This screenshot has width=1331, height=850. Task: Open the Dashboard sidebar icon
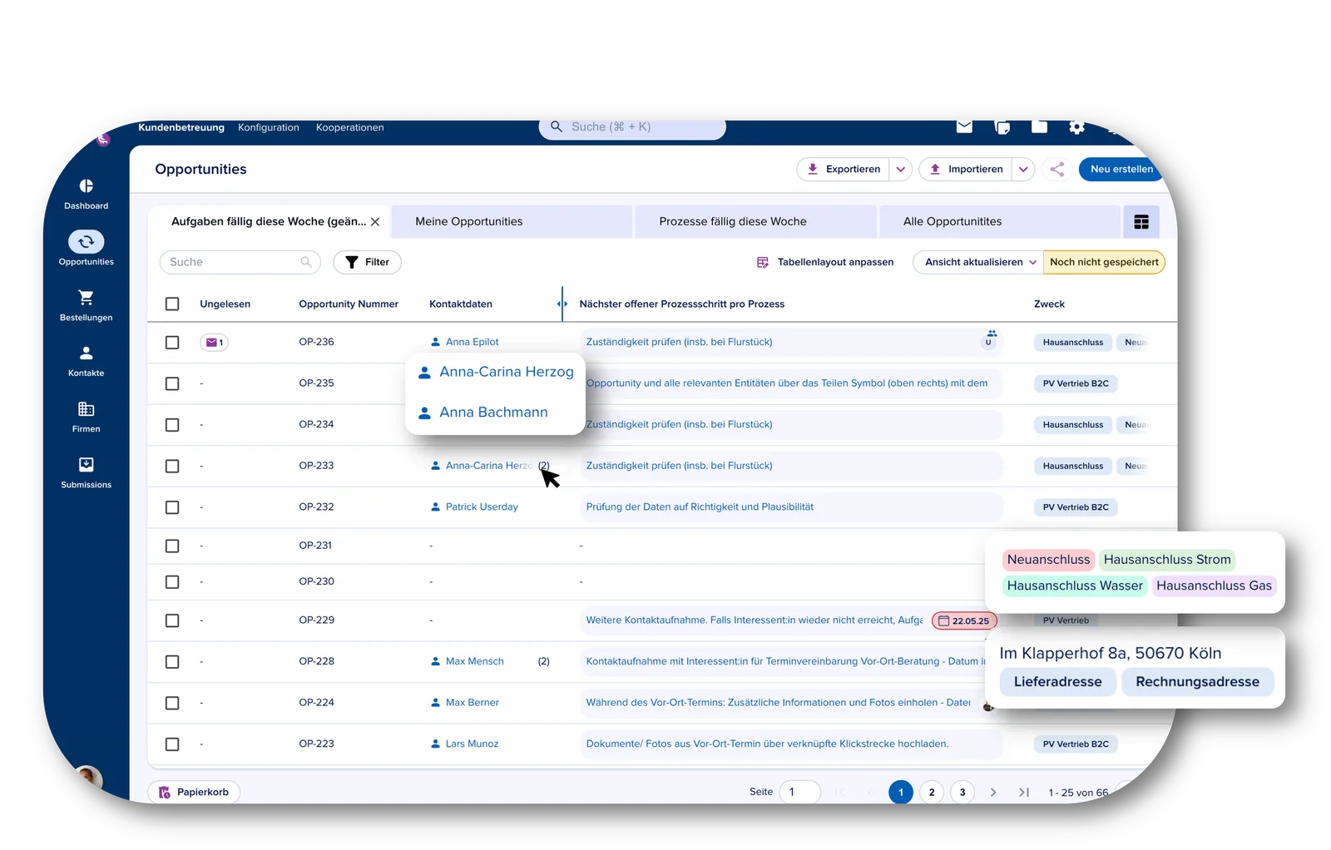(x=86, y=186)
